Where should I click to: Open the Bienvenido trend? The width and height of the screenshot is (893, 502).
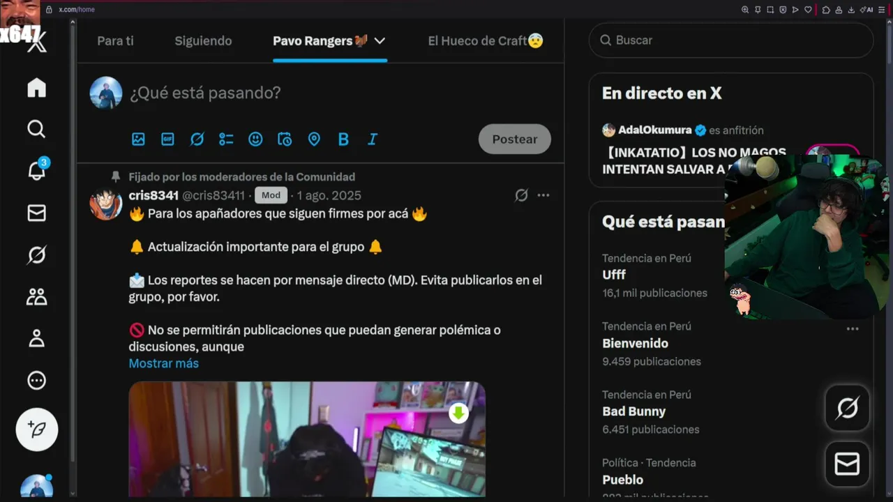(x=635, y=343)
